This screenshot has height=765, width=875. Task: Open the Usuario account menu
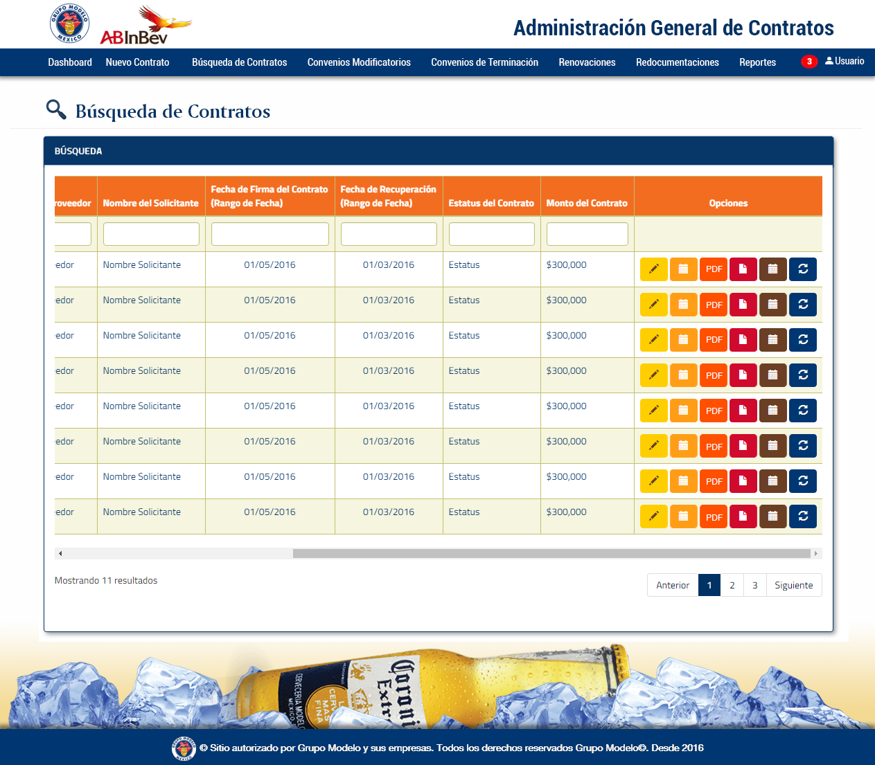845,62
